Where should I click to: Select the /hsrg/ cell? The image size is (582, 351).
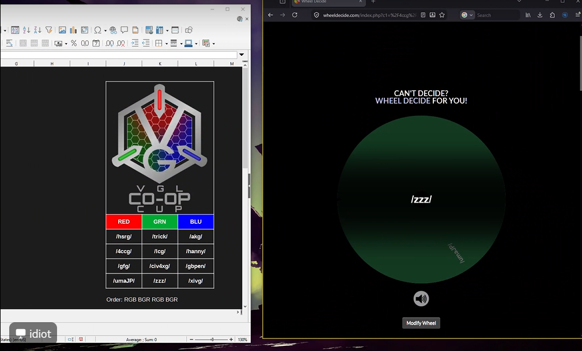(123, 236)
